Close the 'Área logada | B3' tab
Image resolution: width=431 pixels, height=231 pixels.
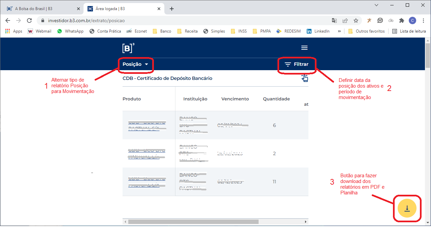pyautogui.click(x=159, y=9)
